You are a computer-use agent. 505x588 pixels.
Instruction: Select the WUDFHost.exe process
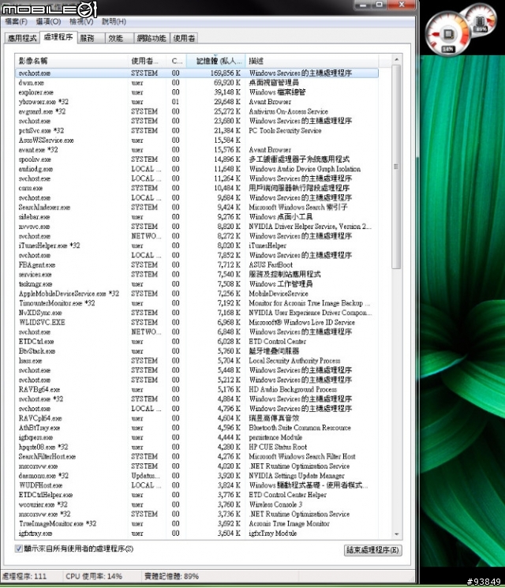(196, 485)
